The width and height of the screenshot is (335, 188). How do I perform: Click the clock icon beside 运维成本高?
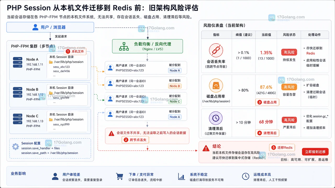tap(245, 177)
